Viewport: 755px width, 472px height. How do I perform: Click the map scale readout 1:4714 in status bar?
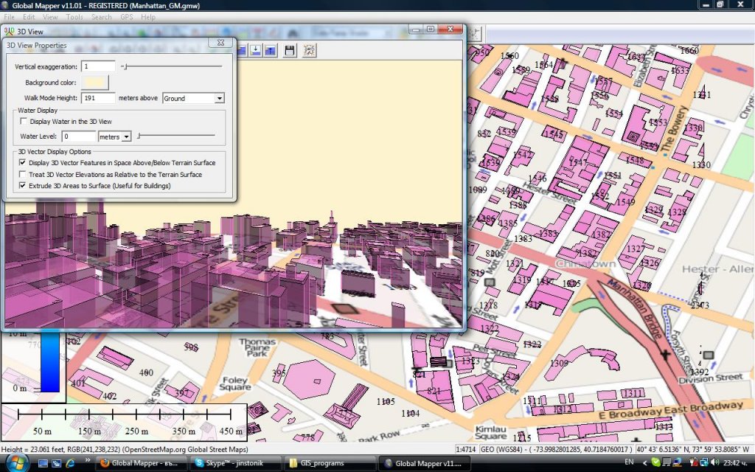(466, 449)
